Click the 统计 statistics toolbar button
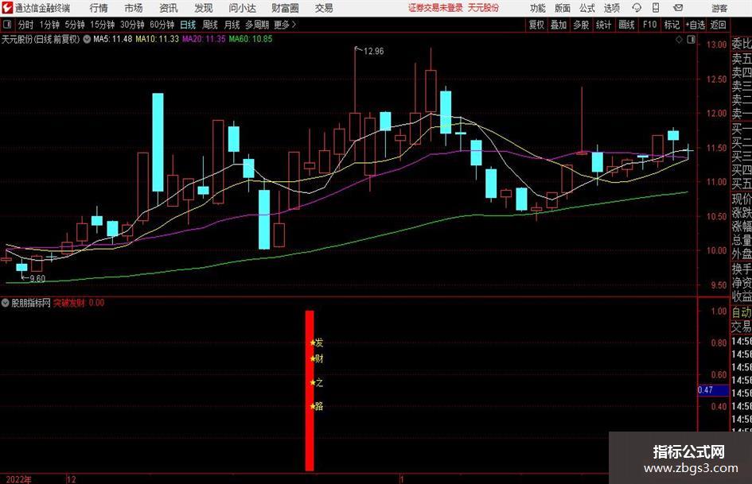 (603, 25)
